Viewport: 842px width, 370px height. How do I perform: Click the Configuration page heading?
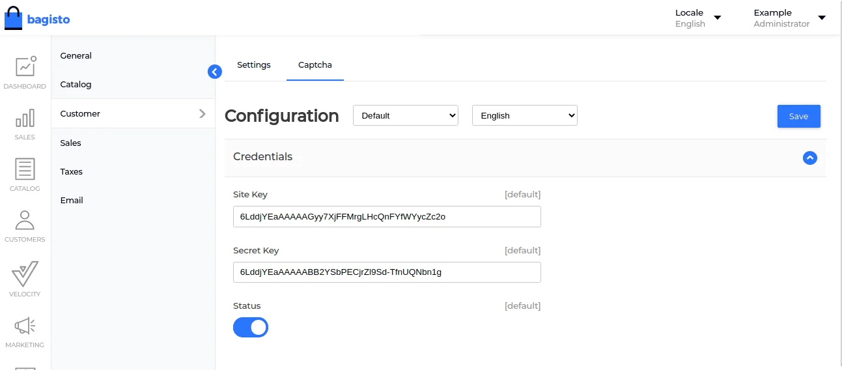coord(282,116)
